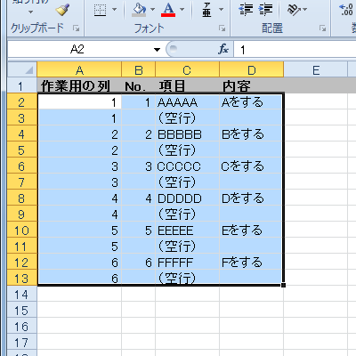The width and height of the screenshot is (356, 356).
Task: Expand the phonetic guide dropdown arrow
Action: point(221,10)
